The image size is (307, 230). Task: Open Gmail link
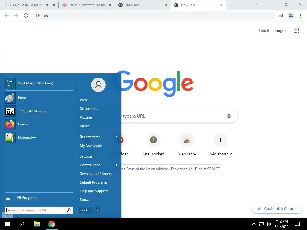pyautogui.click(x=264, y=31)
